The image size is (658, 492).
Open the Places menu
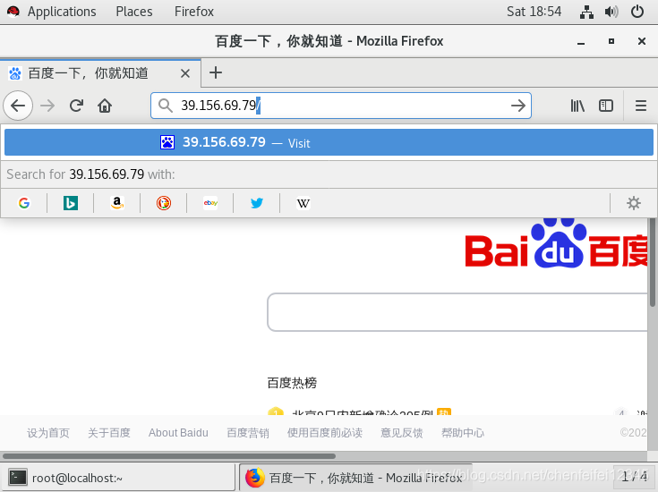click(x=134, y=12)
